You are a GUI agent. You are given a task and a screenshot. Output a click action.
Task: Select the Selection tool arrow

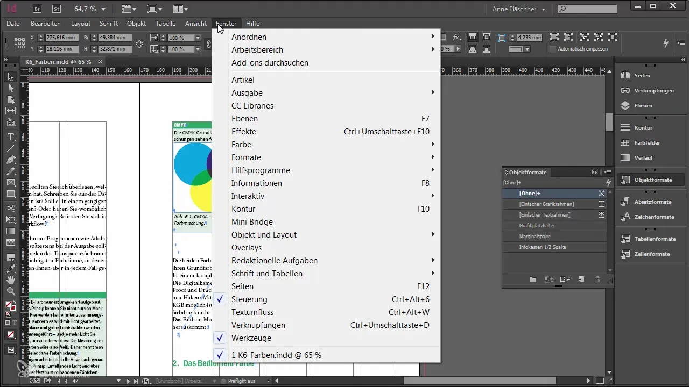[x=11, y=77]
